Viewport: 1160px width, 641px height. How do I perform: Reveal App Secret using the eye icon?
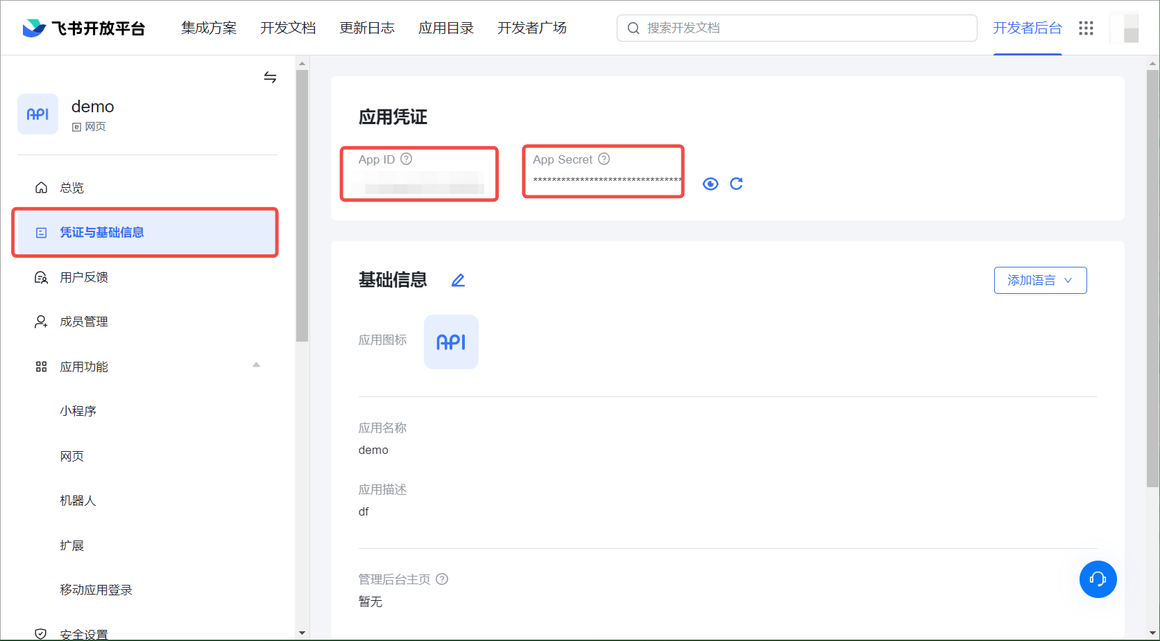click(x=710, y=184)
